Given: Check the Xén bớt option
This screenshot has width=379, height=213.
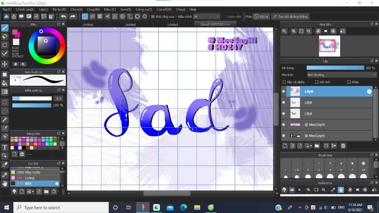Looking at the screenshot, I should click(317, 82).
